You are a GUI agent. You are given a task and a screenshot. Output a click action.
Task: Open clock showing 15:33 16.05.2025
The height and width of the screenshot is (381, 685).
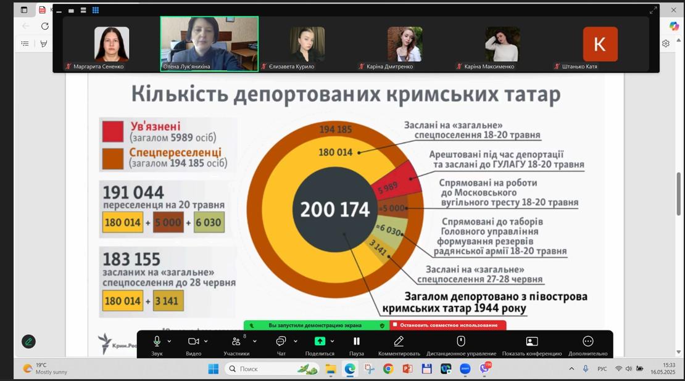click(x=663, y=369)
